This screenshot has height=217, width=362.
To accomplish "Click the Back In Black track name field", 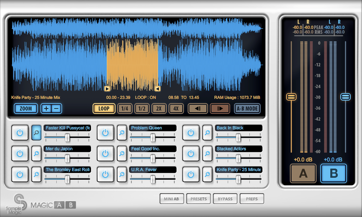I will click(x=239, y=128).
